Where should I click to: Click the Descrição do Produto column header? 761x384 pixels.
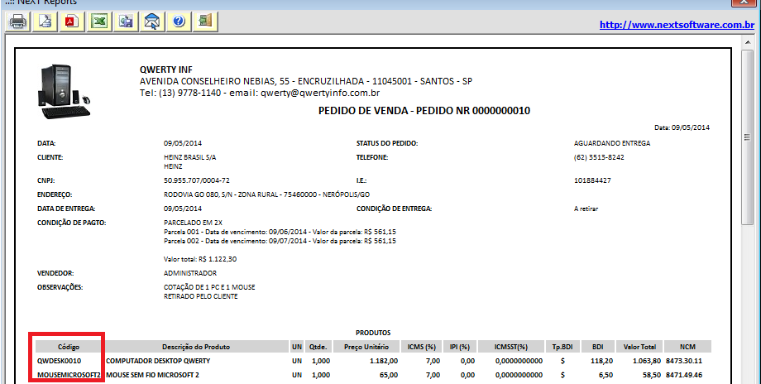[196, 347]
